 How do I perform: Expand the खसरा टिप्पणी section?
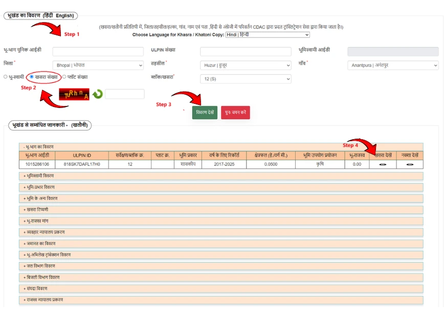[221, 210]
